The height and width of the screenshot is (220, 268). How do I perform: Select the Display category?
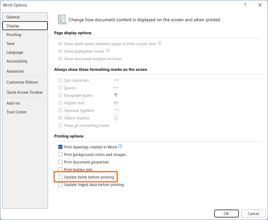click(x=25, y=26)
